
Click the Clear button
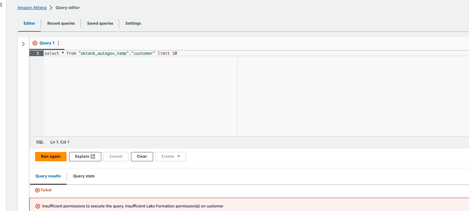[142, 156]
